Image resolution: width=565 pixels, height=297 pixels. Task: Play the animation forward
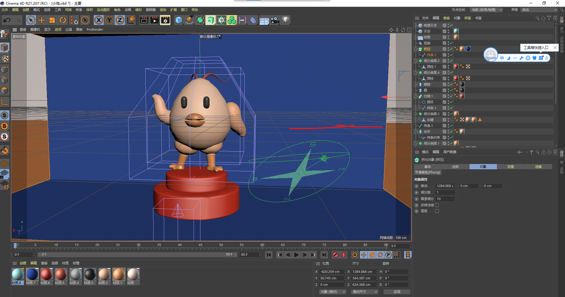296,255
